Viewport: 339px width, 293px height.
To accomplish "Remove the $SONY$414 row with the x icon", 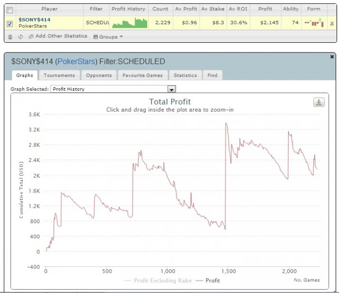I will point(332,23).
